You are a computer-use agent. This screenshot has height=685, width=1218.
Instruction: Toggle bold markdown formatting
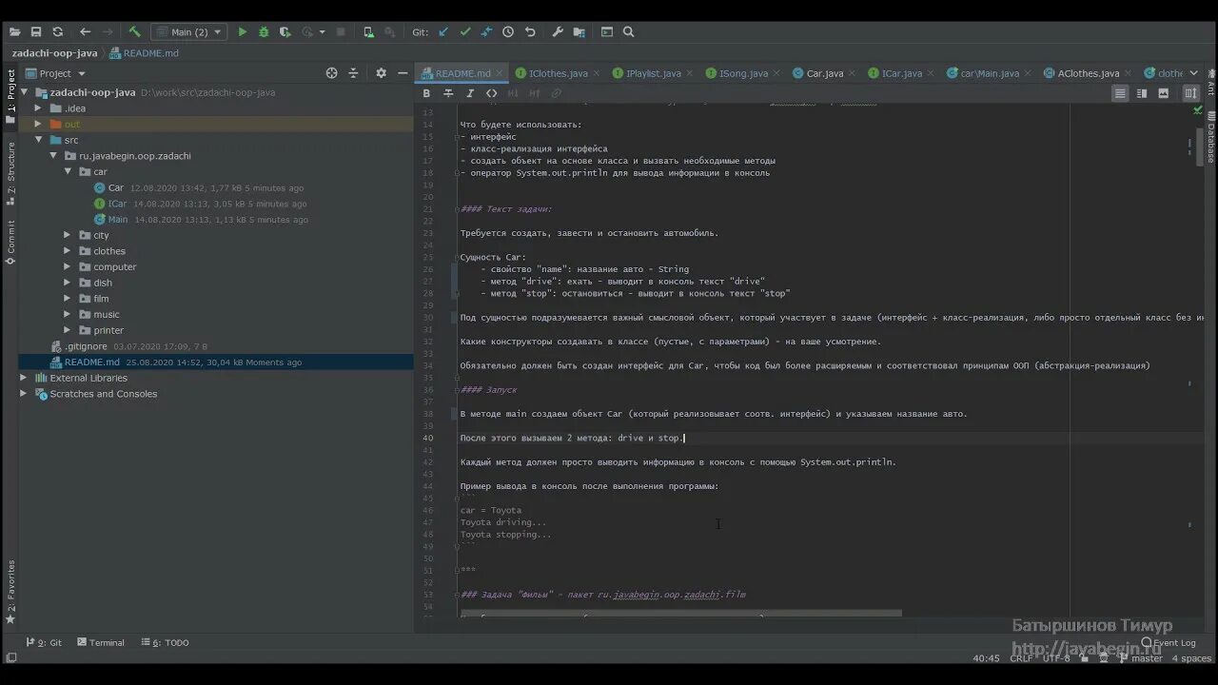[426, 93]
